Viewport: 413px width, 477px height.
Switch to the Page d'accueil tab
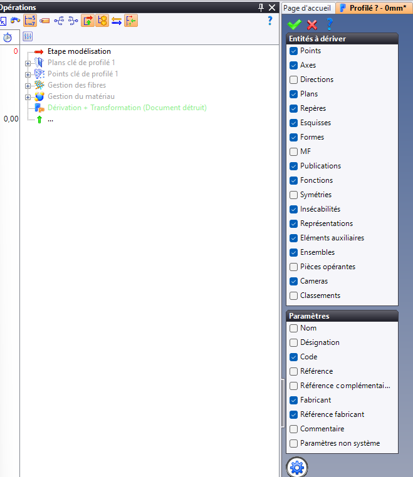(x=307, y=8)
